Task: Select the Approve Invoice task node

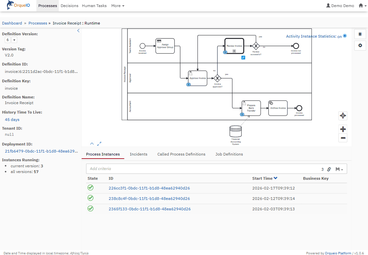Action: coord(197,78)
